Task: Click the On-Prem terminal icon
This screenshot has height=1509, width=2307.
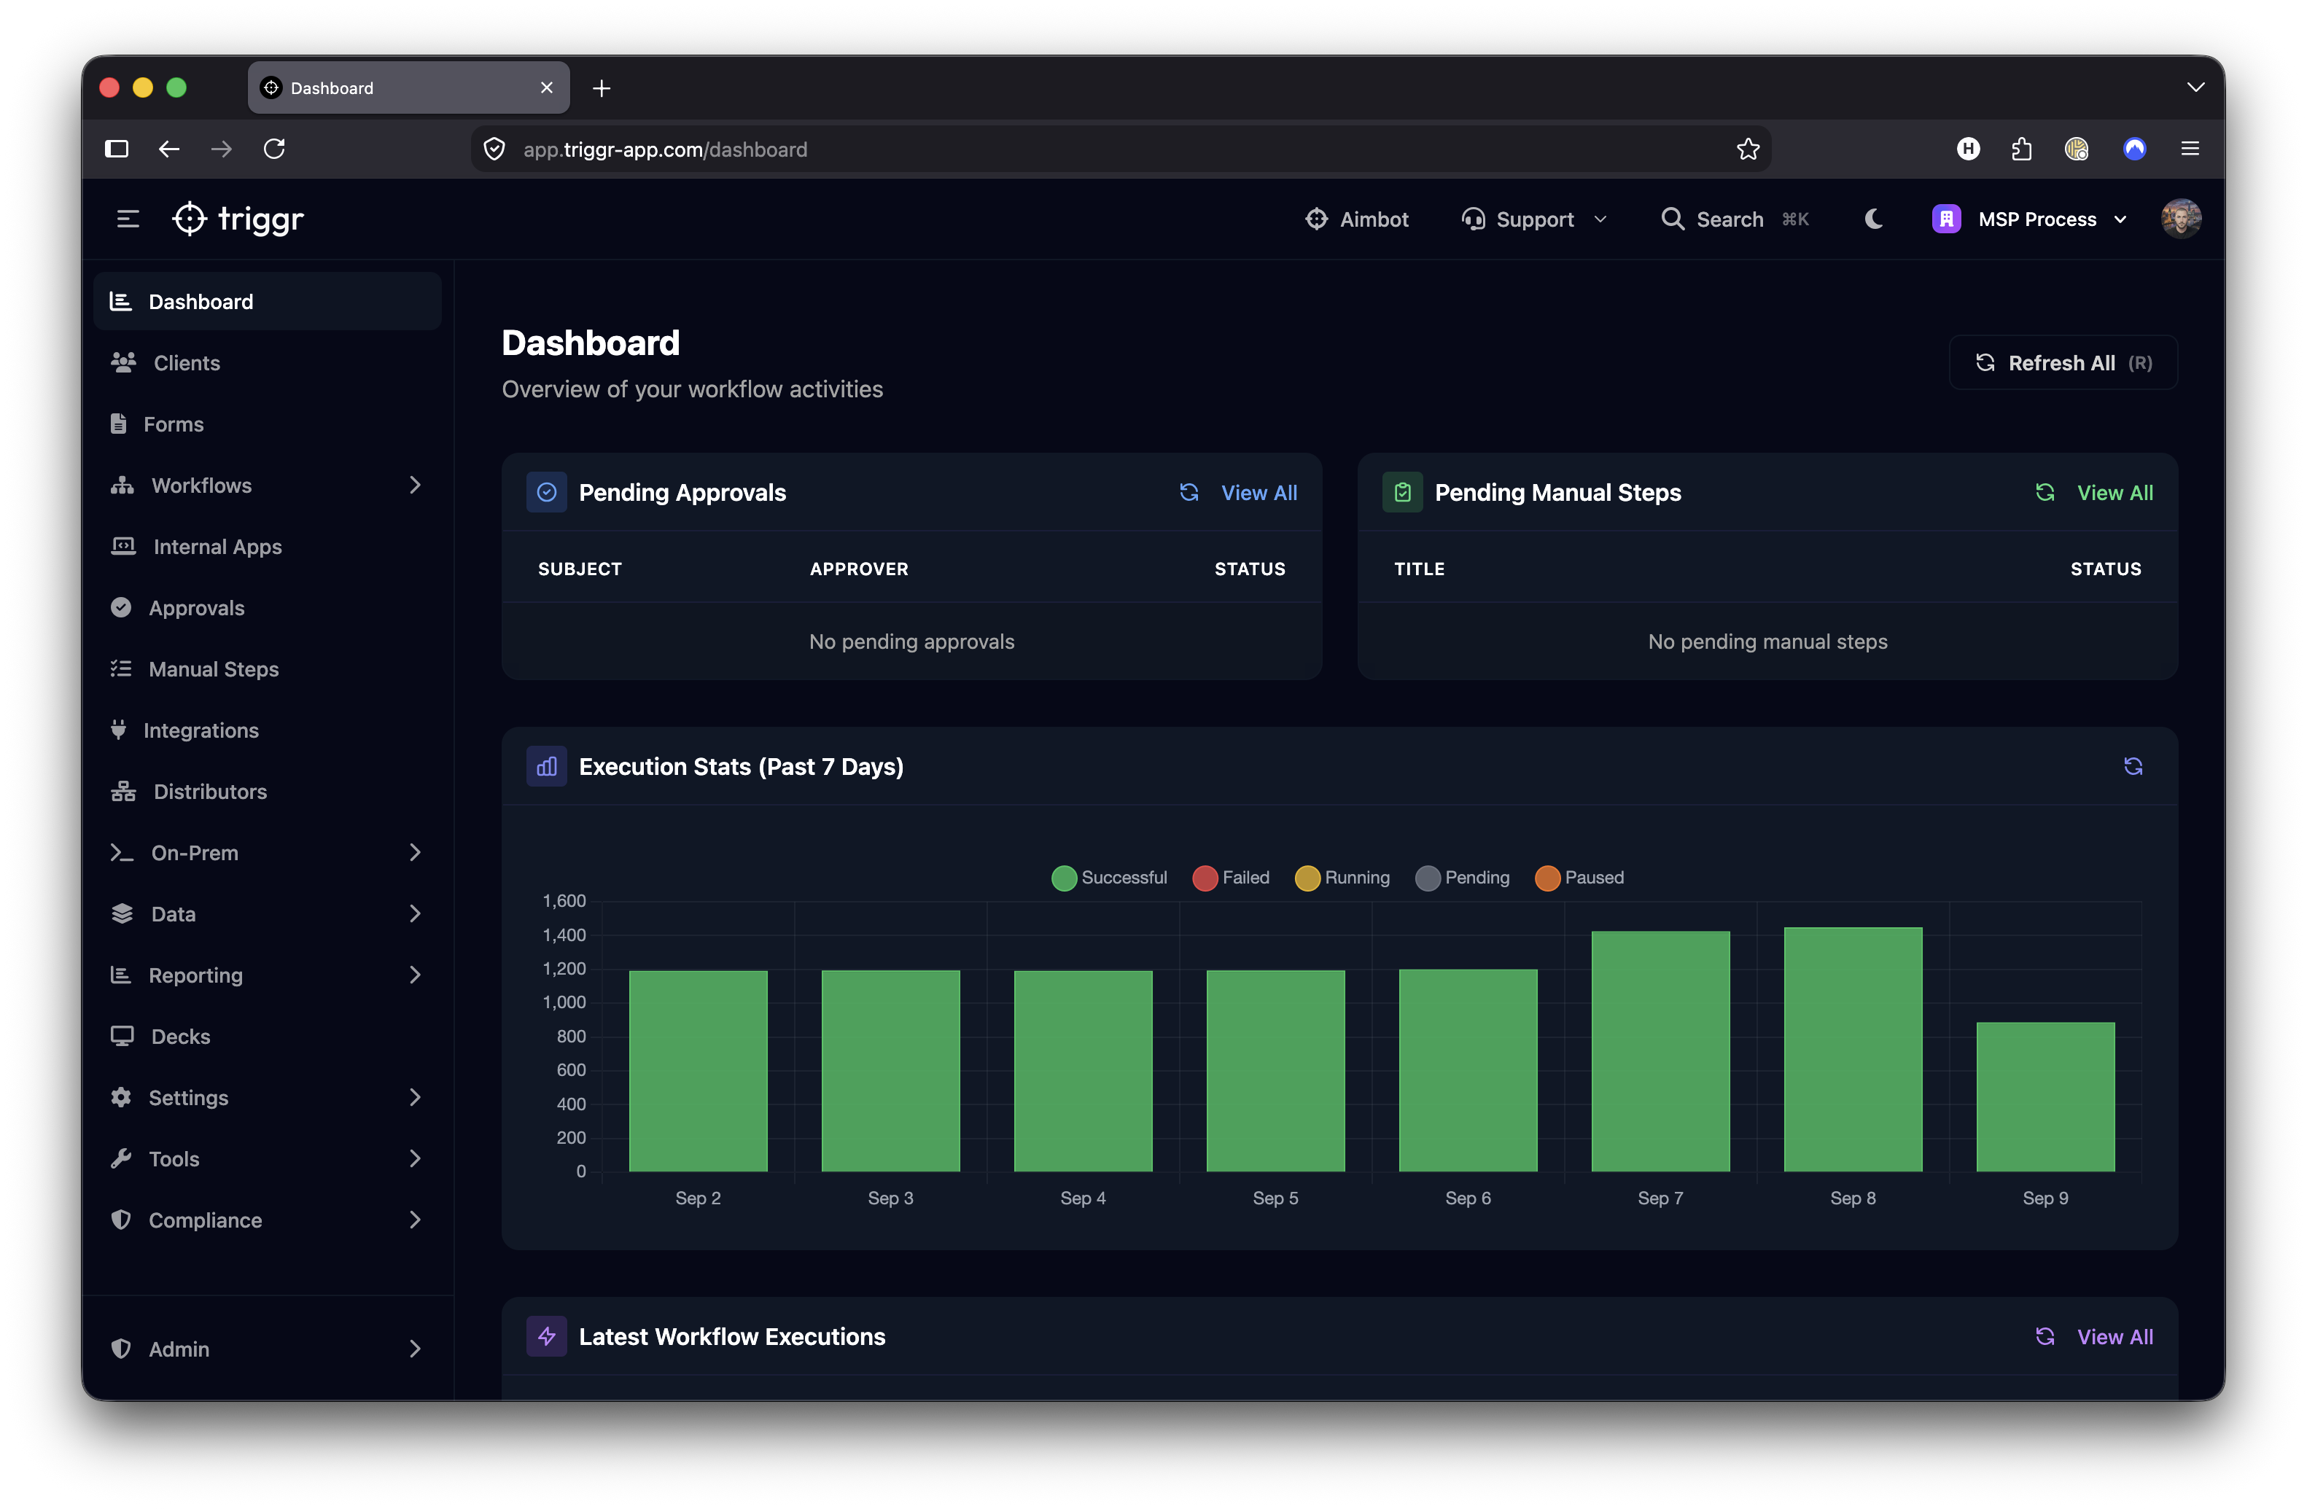Action: (122, 852)
